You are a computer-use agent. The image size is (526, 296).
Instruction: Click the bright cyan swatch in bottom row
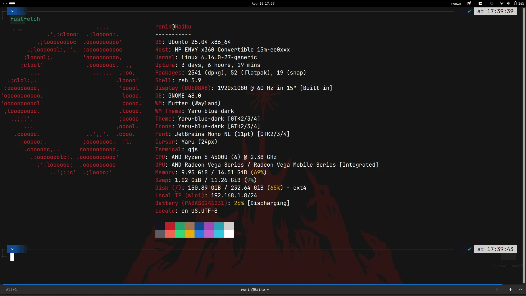coord(219,234)
